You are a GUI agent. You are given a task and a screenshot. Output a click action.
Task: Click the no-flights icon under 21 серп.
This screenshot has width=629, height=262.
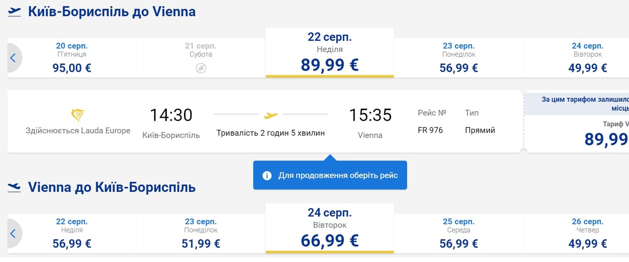pos(201,68)
